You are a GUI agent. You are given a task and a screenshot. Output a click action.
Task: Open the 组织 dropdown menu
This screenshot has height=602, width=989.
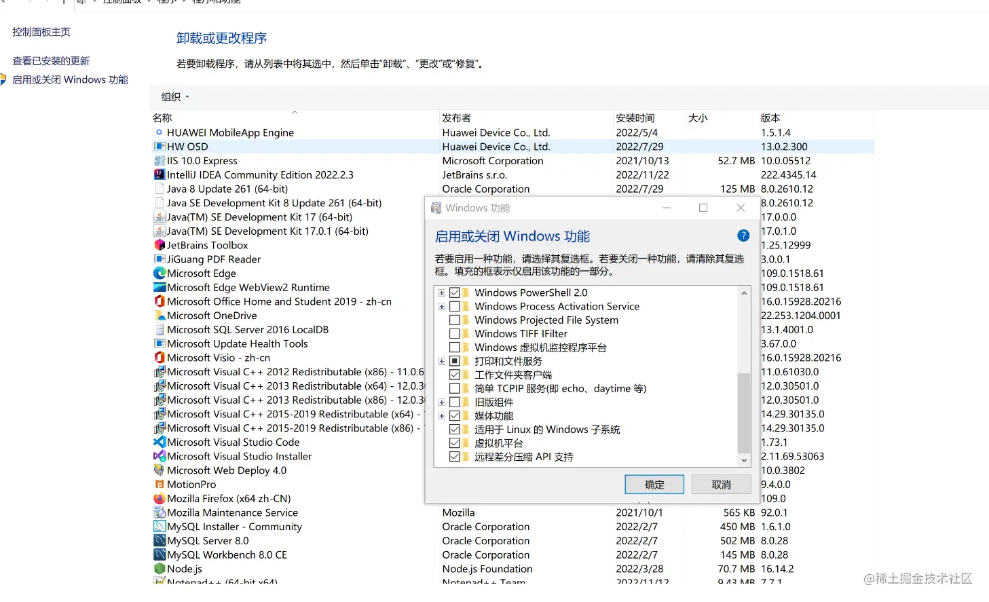coord(175,97)
